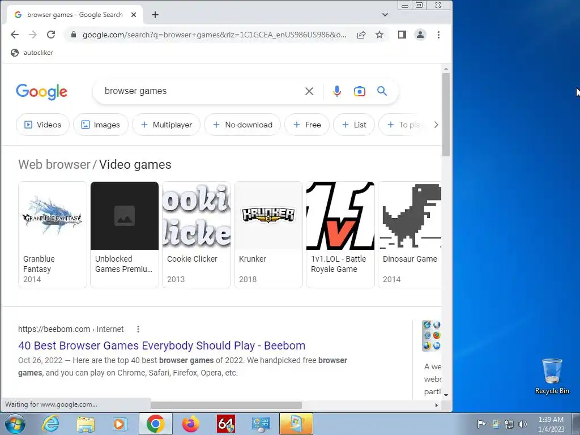580x435 pixels.
Task: Open the Krunker game card
Action: click(x=268, y=234)
